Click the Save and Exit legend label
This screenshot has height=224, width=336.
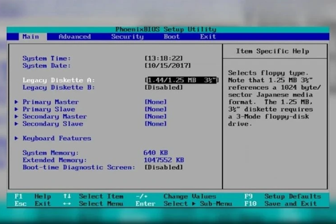tap(291, 204)
